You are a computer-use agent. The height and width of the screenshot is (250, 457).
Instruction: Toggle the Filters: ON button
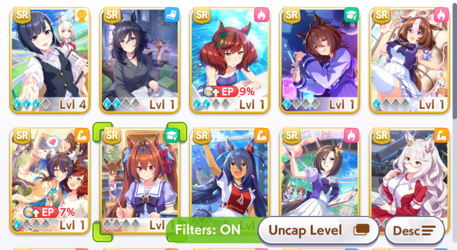[207, 230]
